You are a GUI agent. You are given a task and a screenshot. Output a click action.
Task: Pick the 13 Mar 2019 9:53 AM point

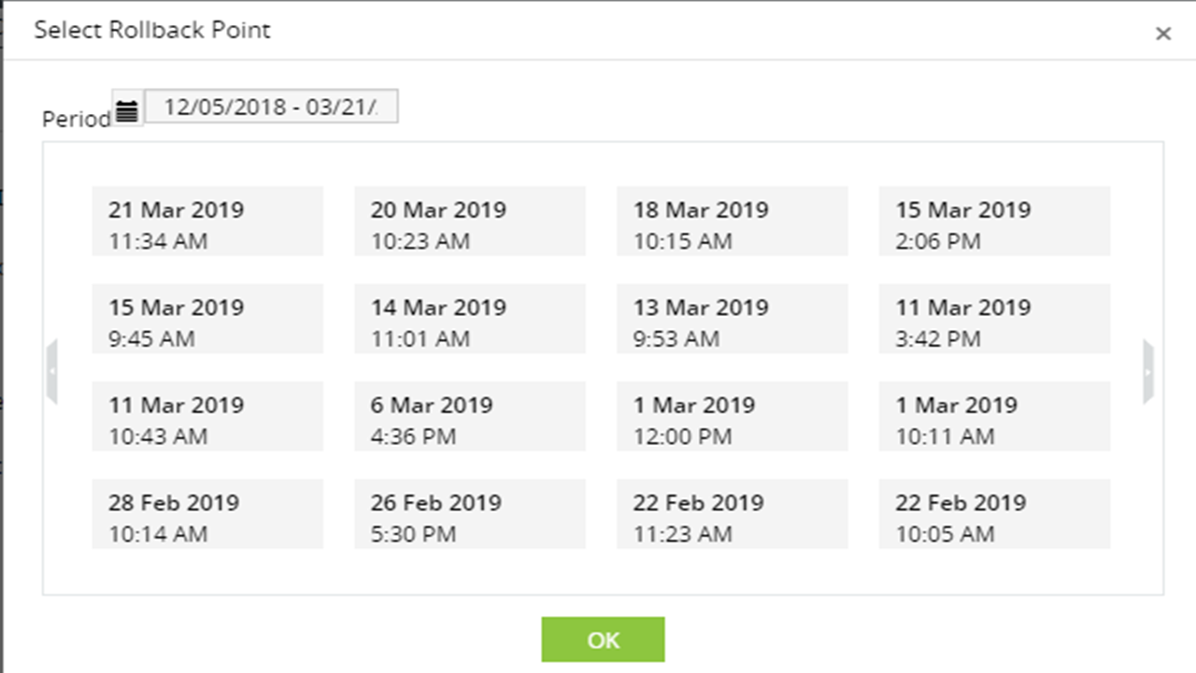[x=733, y=319]
